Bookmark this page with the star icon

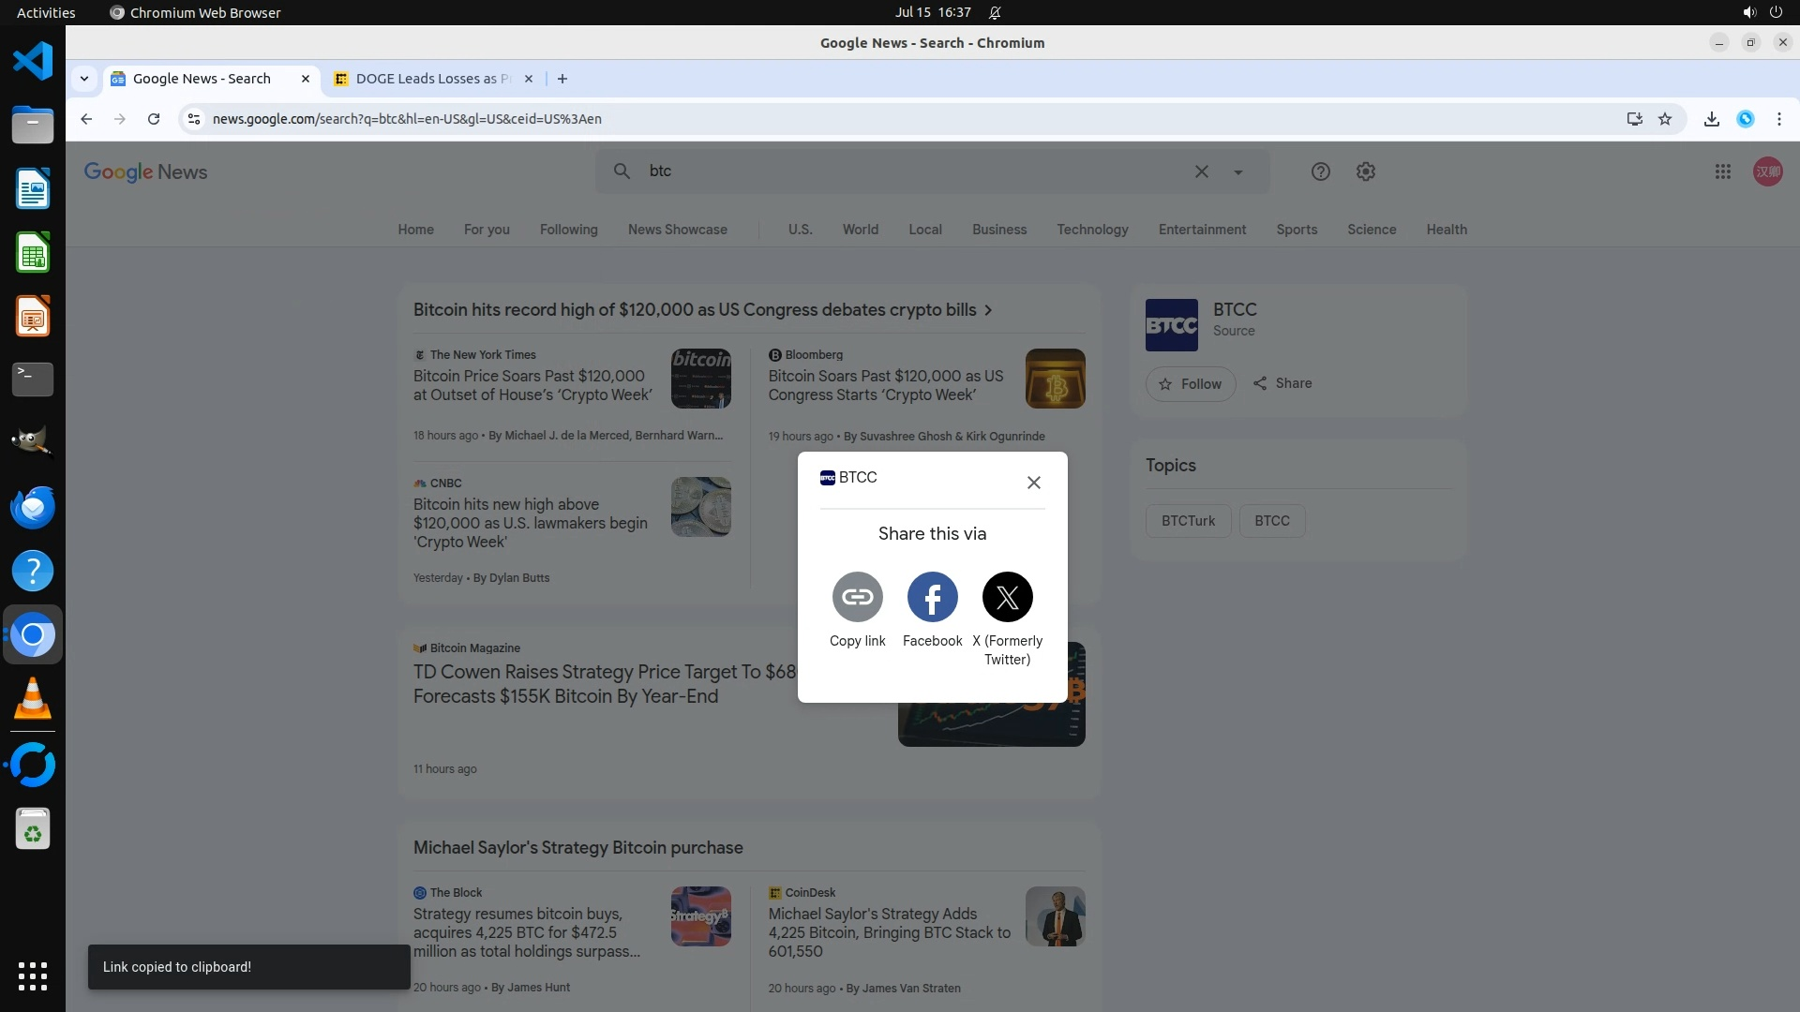click(1665, 119)
